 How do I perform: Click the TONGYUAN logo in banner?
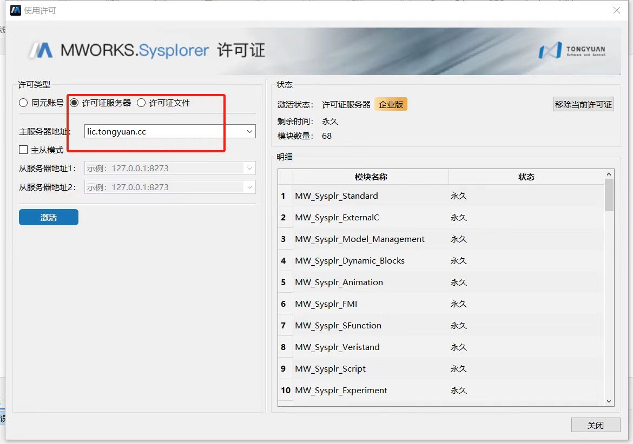point(572,50)
